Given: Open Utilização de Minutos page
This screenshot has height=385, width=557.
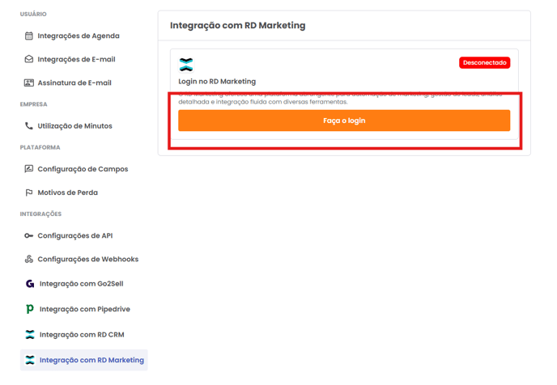Looking at the screenshot, I should tap(74, 126).
